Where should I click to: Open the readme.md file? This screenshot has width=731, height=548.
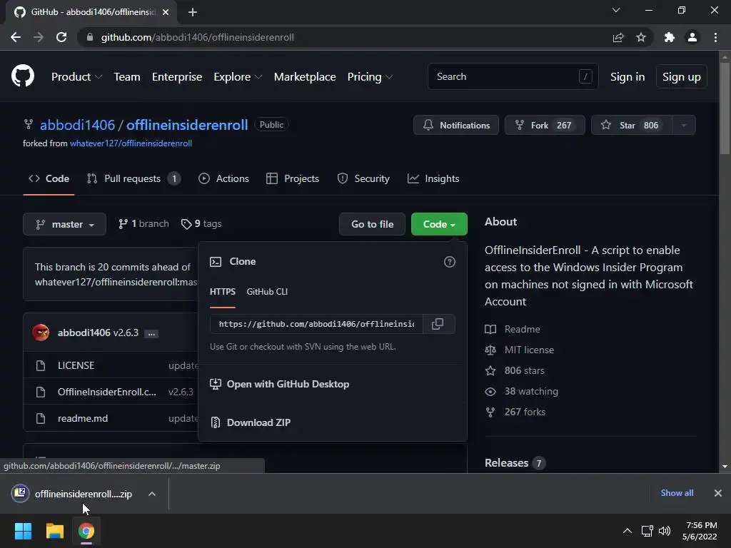83,418
